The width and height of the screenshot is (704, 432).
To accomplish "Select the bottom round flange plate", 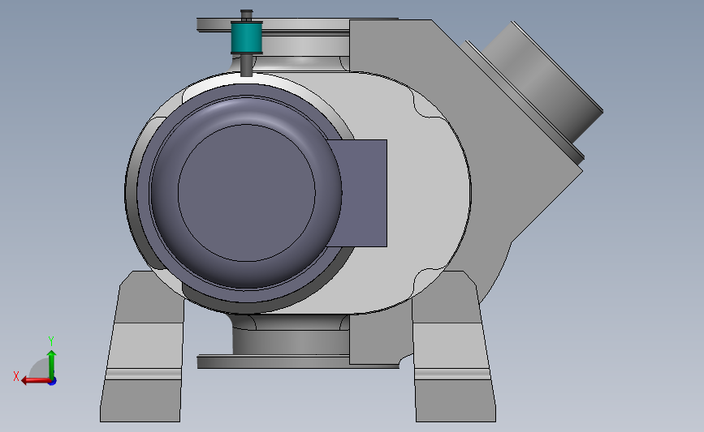I will tap(298, 361).
